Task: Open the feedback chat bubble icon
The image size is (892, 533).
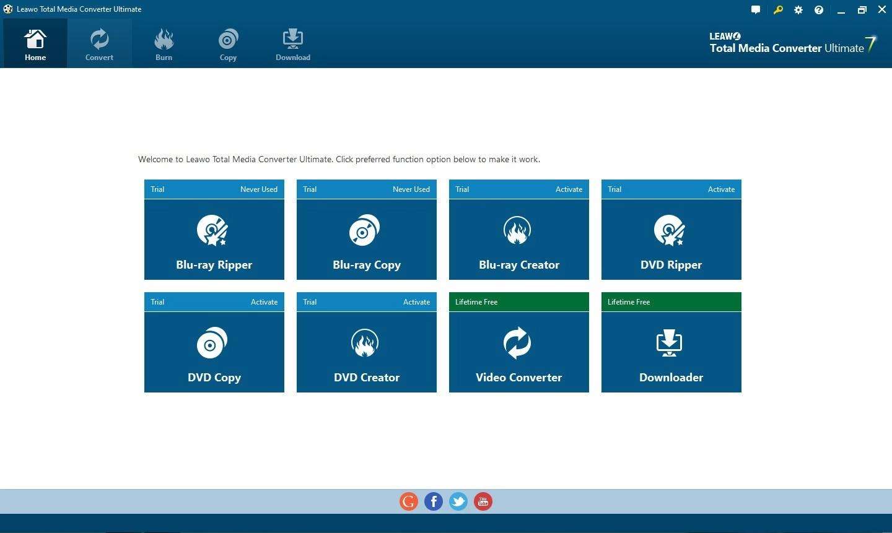Action: [756, 10]
